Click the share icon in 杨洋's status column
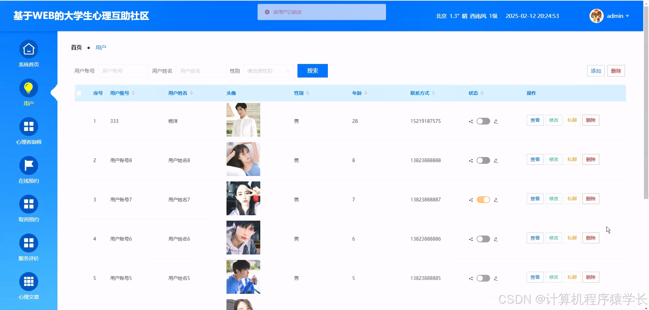The height and width of the screenshot is (310, 649). click(470, 121)
